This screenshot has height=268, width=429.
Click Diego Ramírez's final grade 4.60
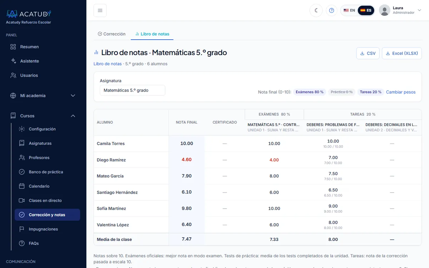[187, 160]
